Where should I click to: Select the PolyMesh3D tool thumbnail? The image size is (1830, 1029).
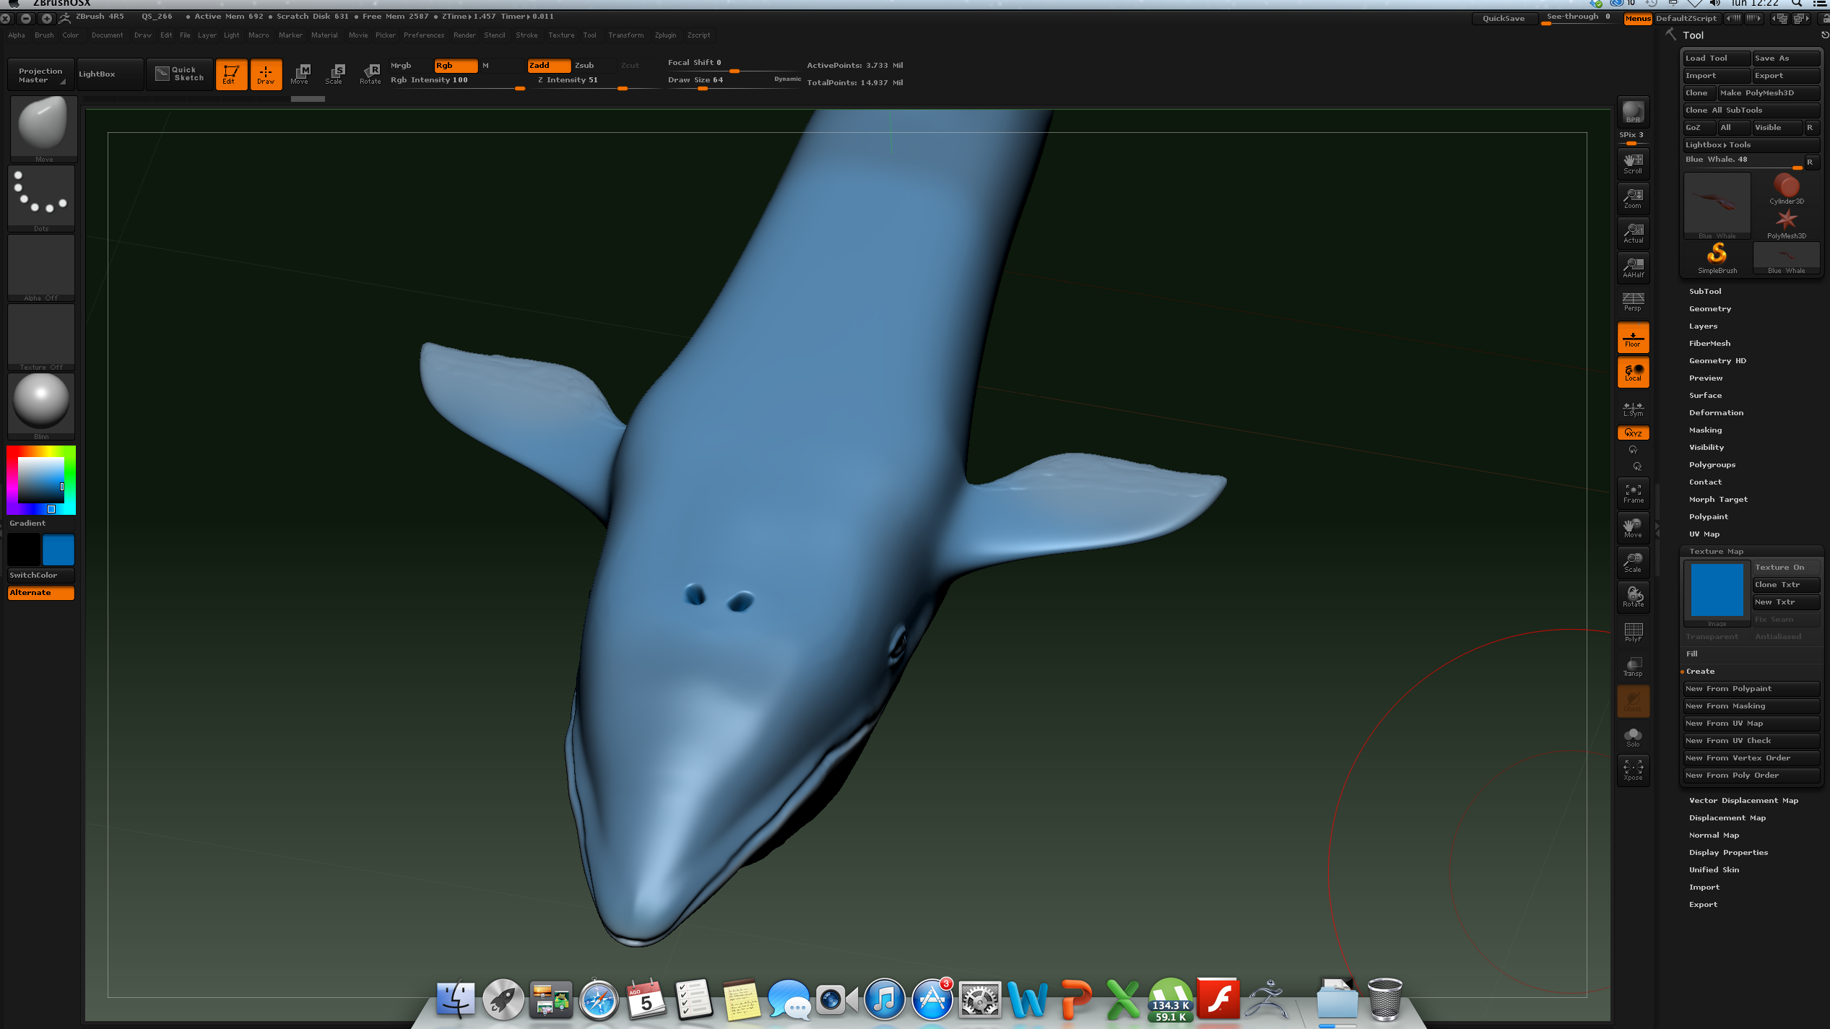1786,222
